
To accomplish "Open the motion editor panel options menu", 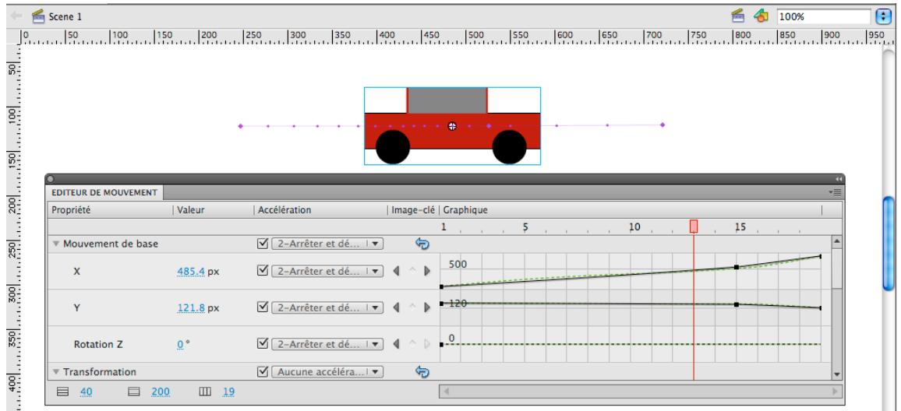I will [x=836, y=192].
